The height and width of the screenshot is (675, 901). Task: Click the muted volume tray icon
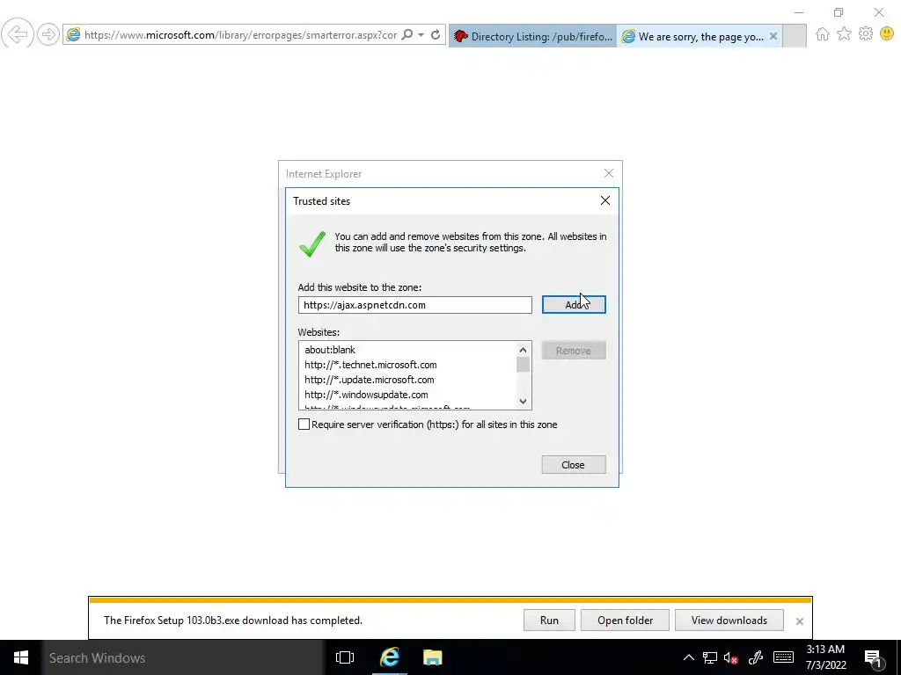731,657
